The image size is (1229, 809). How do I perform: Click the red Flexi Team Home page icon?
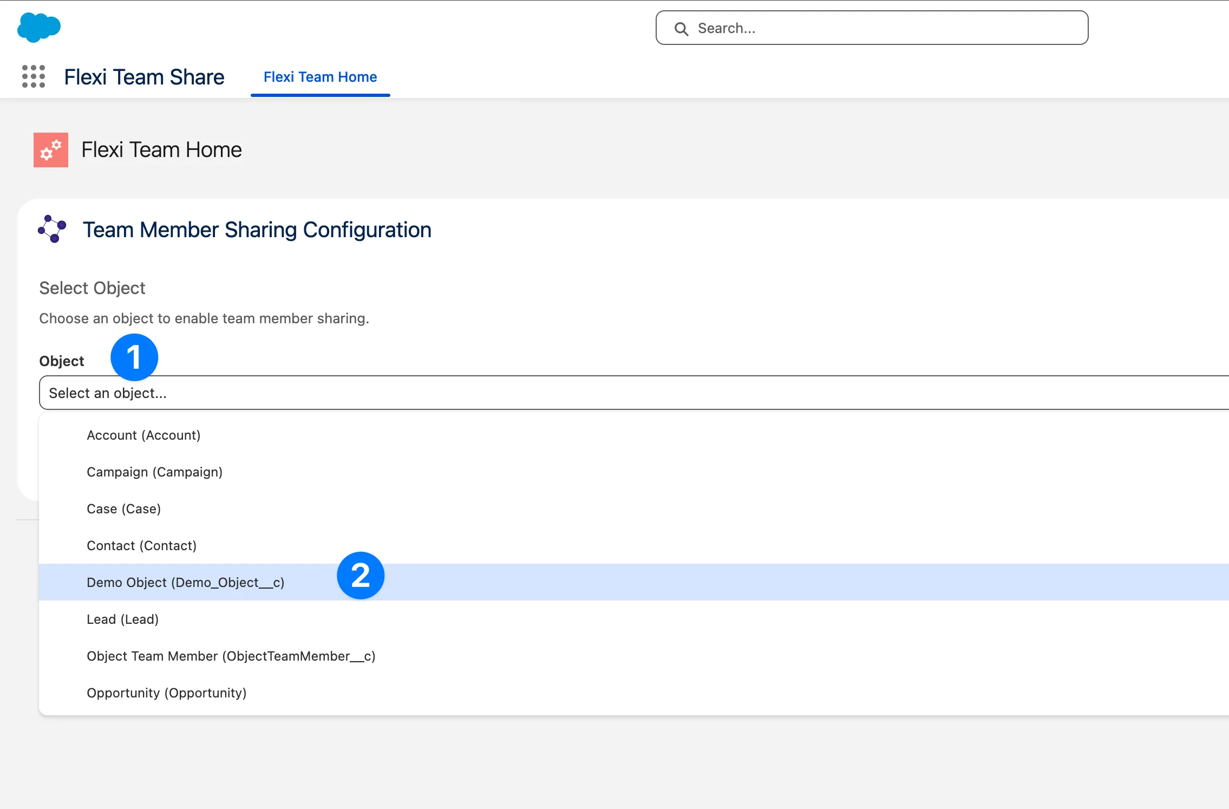pyautogui.click(x=51, y=150)
